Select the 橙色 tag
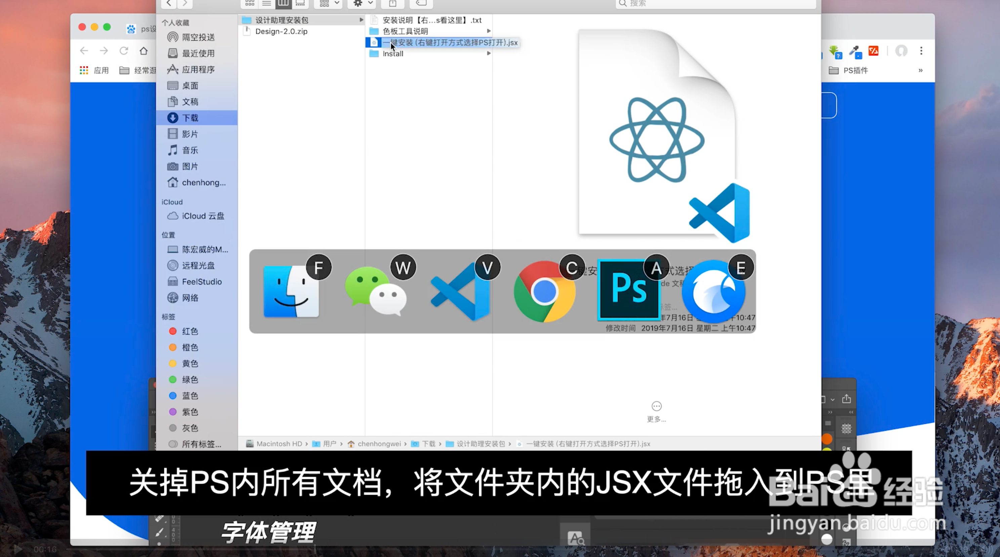 183,347
